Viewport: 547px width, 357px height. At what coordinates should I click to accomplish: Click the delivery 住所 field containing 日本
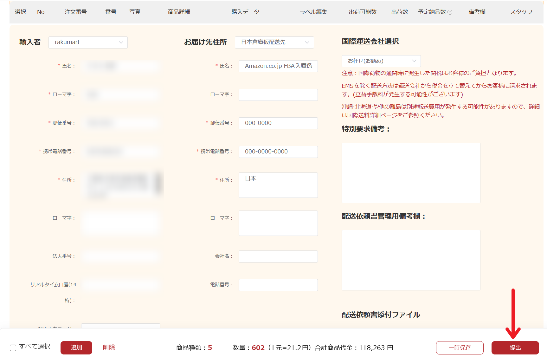278,185
